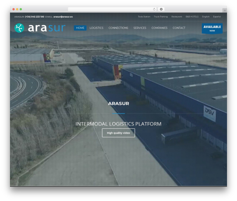Open the COMPANIES page
The image size is (237, 201).
coord(159,28)
